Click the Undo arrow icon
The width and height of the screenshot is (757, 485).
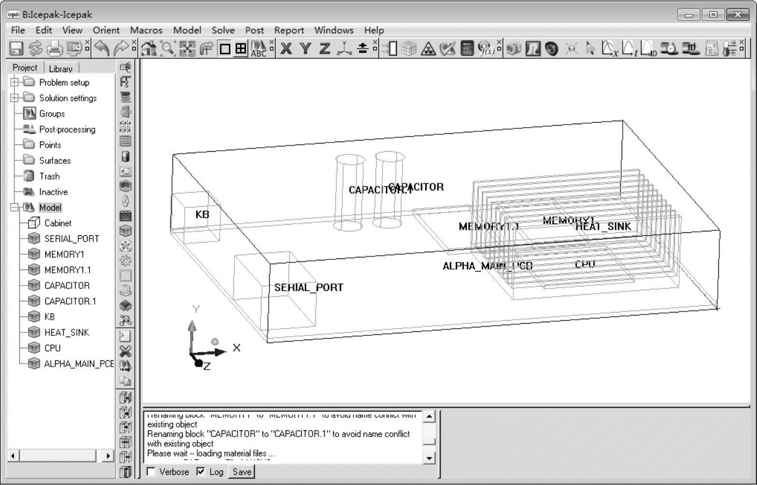[102, 48]
